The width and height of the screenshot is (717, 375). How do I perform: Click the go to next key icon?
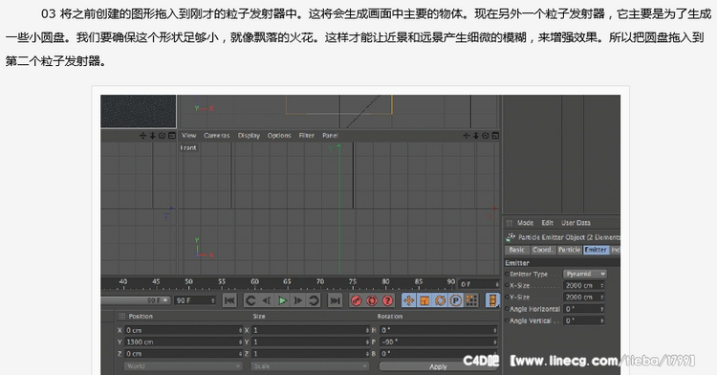314,300
